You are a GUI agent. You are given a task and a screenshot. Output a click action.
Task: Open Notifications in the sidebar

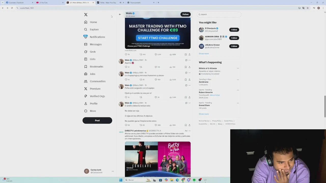[94, 37]
